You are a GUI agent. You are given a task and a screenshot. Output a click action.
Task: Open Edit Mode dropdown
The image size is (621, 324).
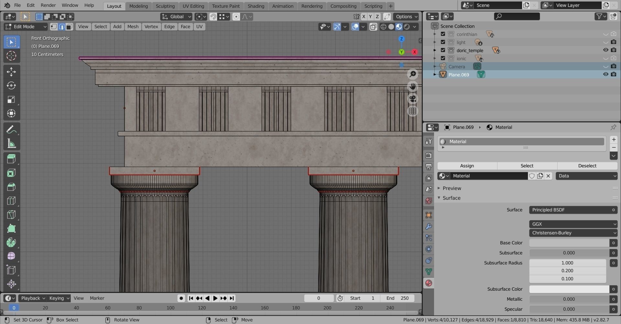(26, 27)
